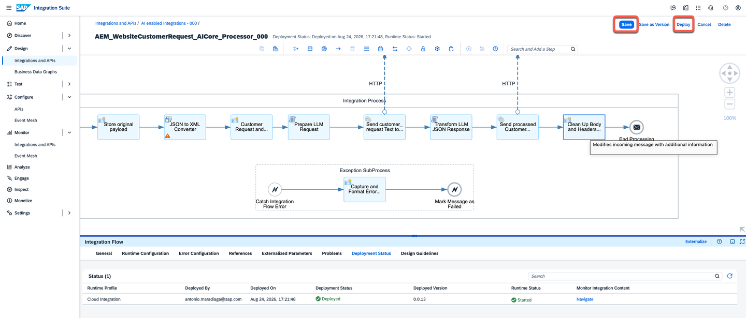Click the Deploy button
This screenshot has width=746, height=318.
pyautogui.click(x=683, y=24)
